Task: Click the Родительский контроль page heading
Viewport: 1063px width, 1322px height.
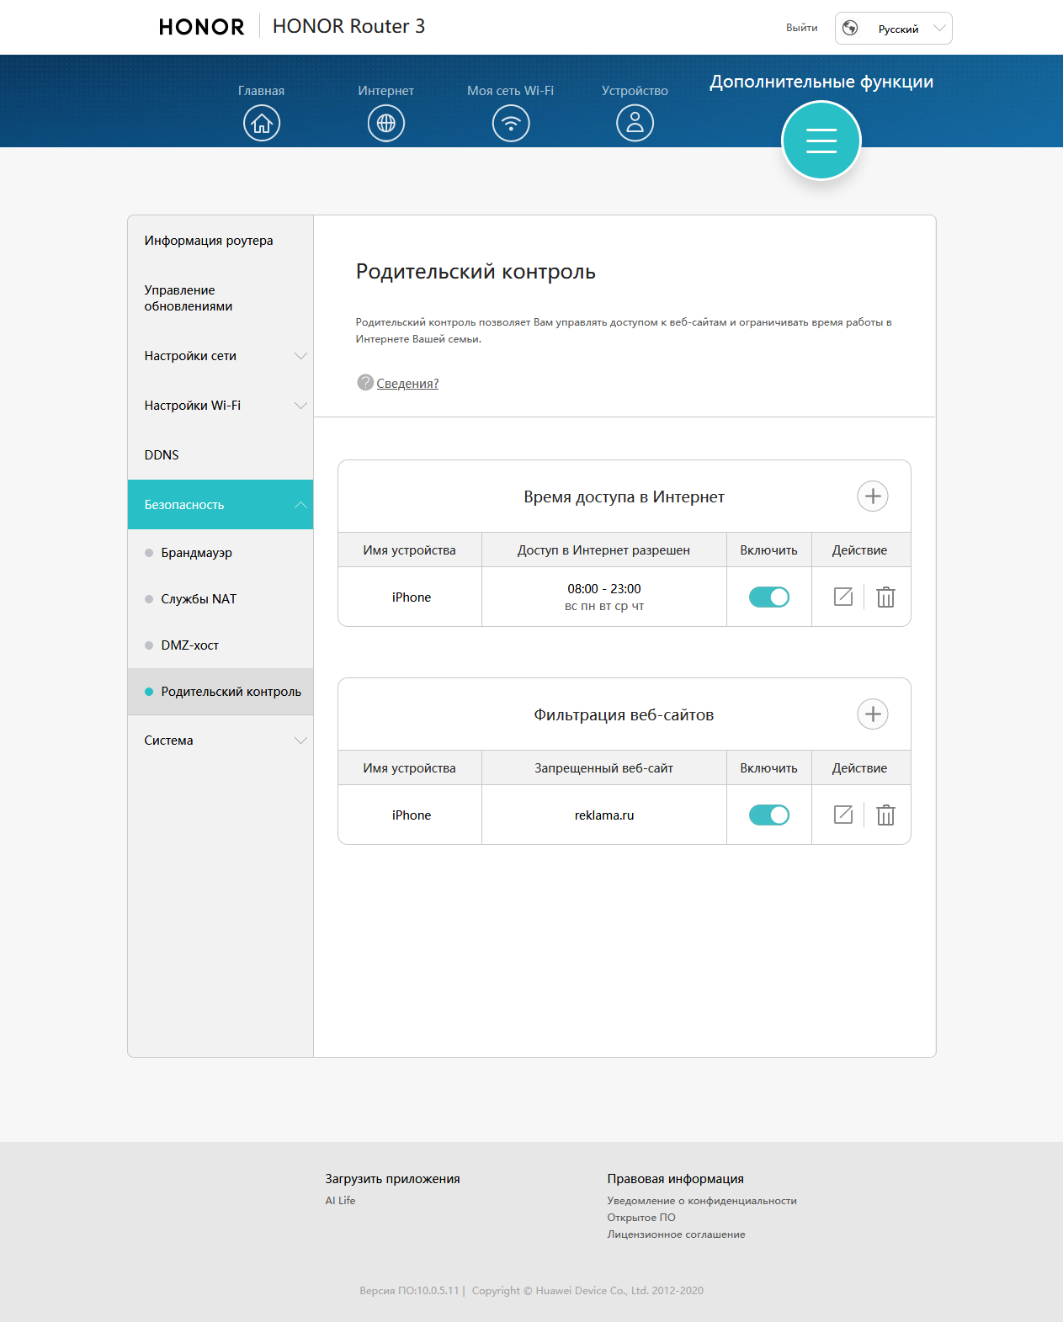Action: (476, 272)
